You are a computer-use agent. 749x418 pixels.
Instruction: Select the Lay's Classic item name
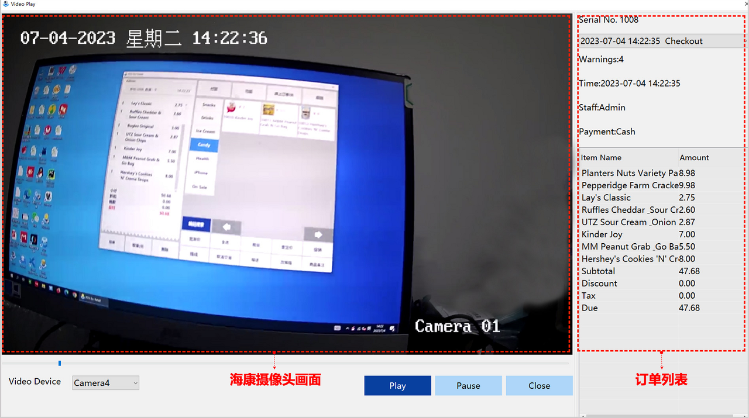point(606,198)
